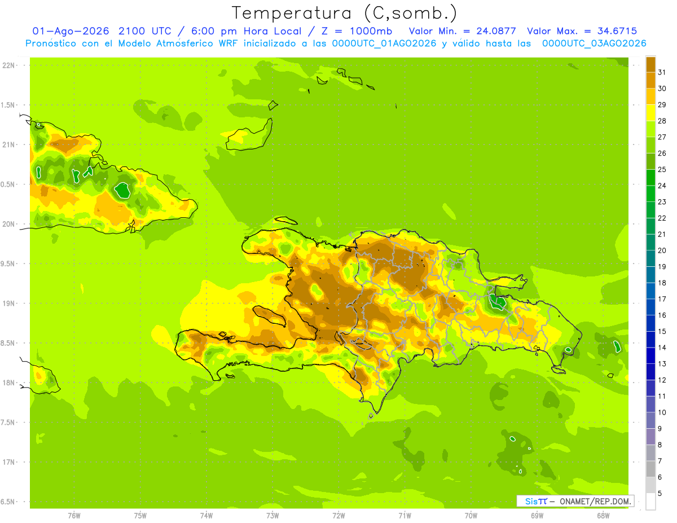Click the legend value '14'
This screenshot has width=677, height=523.
pyautogui.click(x=662, y=348)
